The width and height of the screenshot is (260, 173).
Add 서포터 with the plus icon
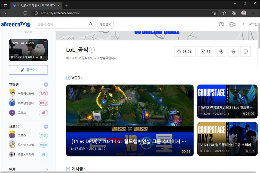click(x=46, y=127)
